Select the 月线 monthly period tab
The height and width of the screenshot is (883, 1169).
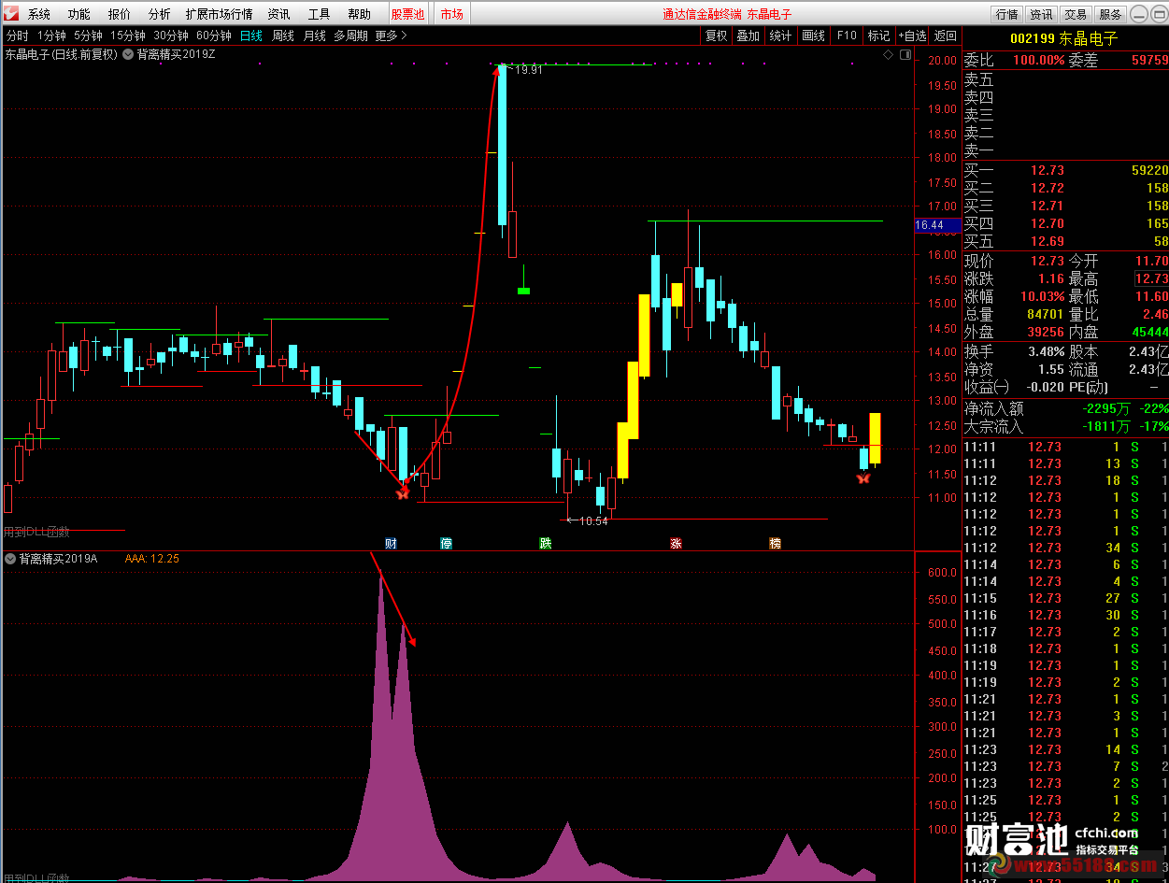coord(315,36)
